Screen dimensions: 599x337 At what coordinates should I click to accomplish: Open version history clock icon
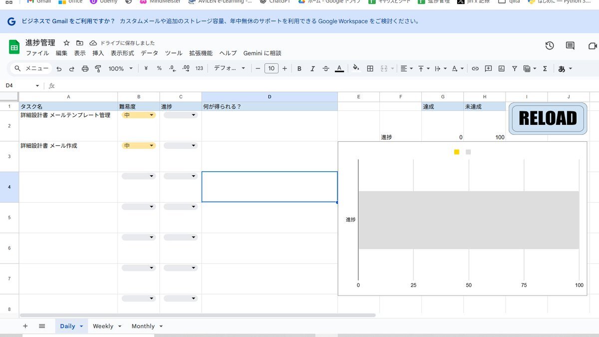pos(550,46)
